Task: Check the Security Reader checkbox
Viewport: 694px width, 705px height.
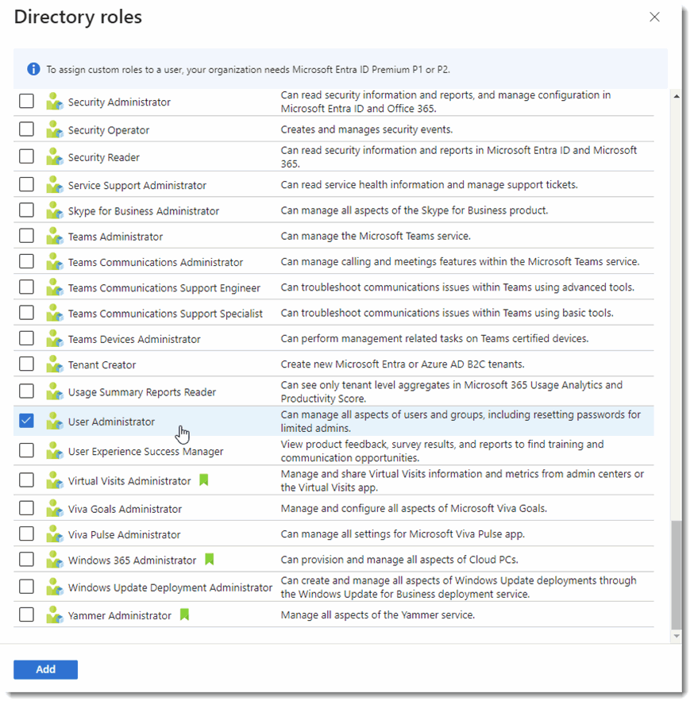Action: pyautogui.click(x=26, y=156)
